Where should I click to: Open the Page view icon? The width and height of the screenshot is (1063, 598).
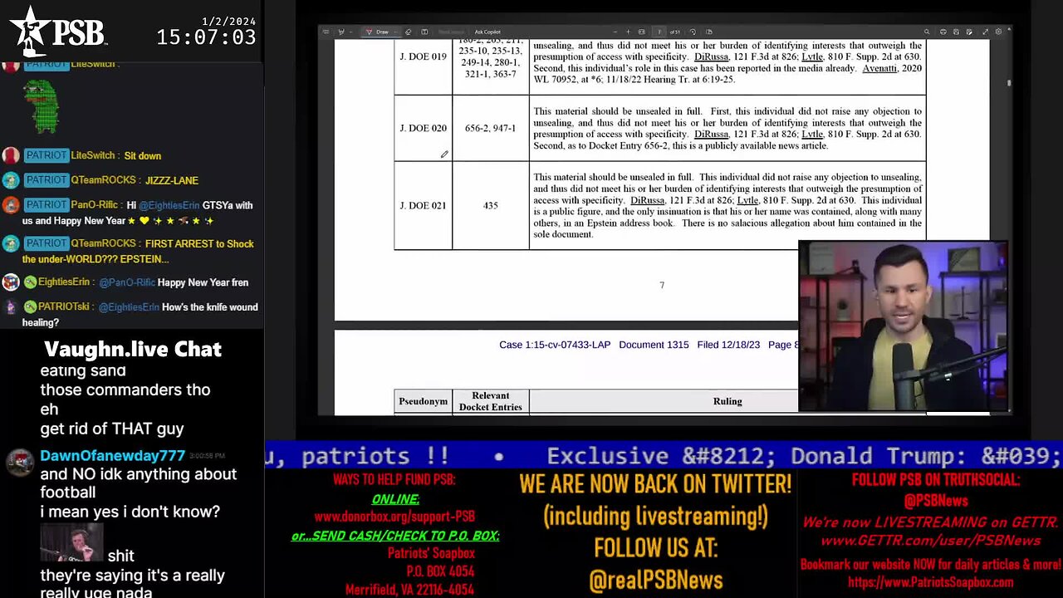click(x=708, y=32)
